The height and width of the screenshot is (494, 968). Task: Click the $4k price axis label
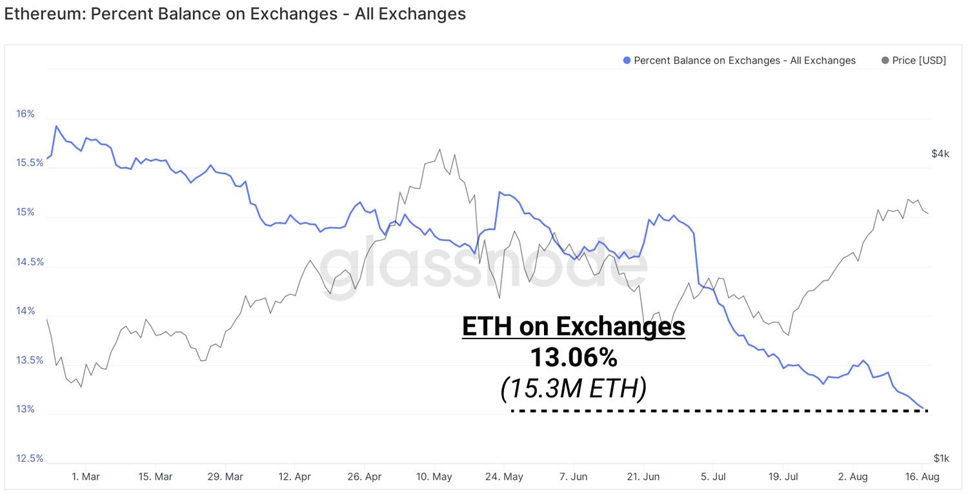click(940, 153)
